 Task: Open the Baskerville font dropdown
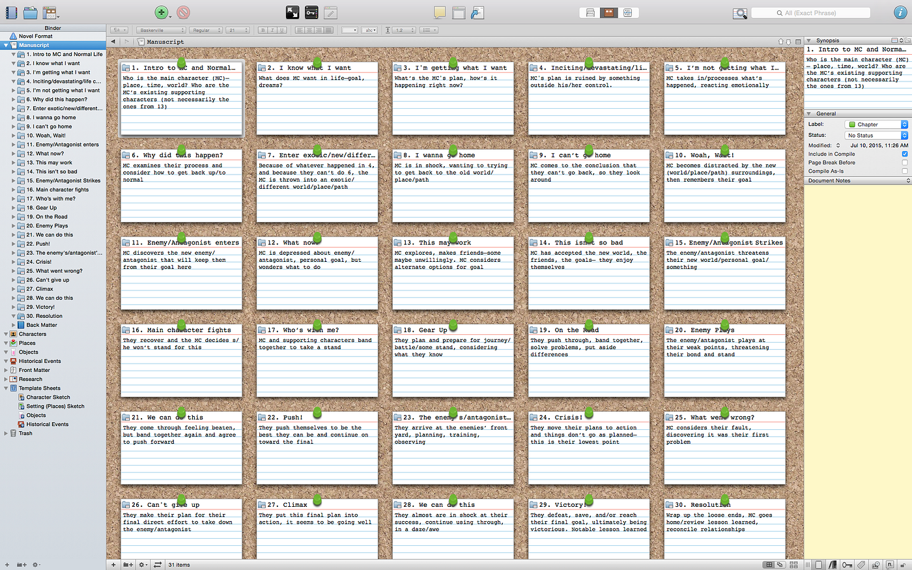(161, 30)
